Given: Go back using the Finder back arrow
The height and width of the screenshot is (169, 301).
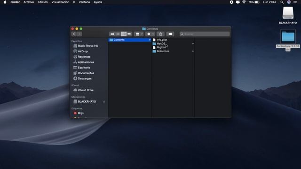Looking at the screenshot, I should click(x=74, y=34).
